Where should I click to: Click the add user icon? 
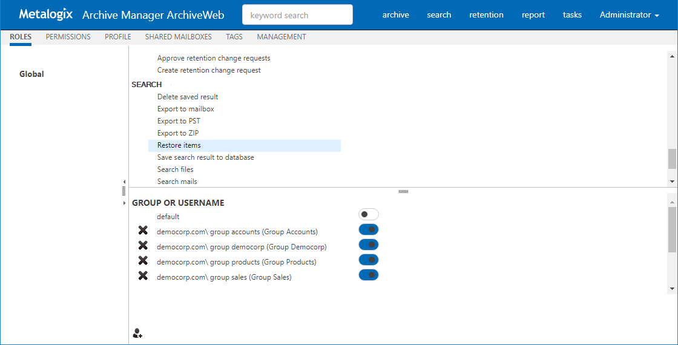[x=137, y=333]
